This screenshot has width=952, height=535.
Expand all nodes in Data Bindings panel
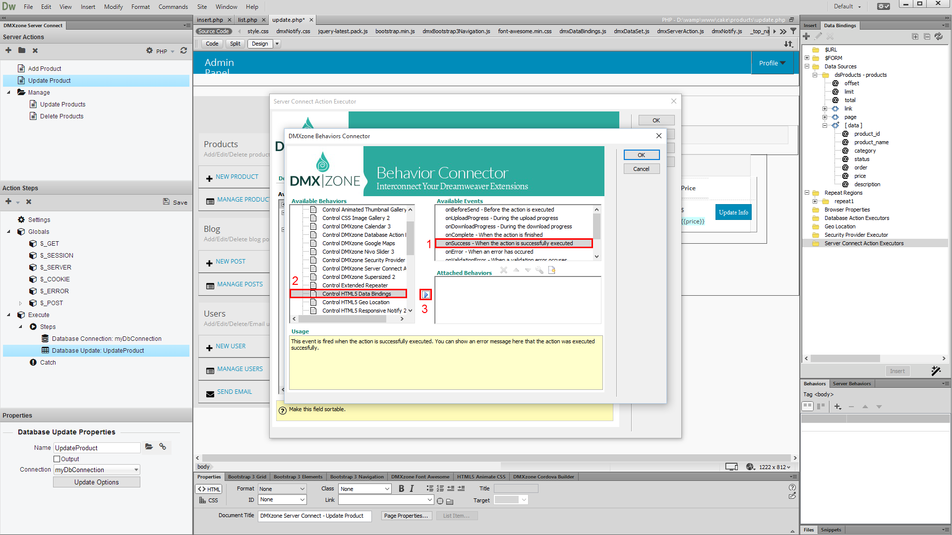[915, 37]
